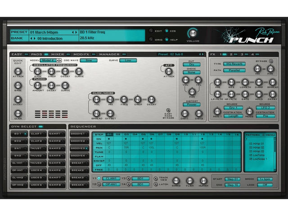288x216 pixels.
Task: Select the Groove3 pattern button
Action: [x=79, y=148]
